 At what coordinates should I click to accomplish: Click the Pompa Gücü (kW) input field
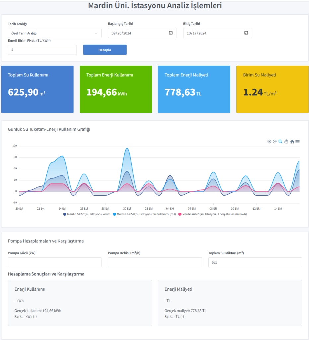[x=55, y=262]
